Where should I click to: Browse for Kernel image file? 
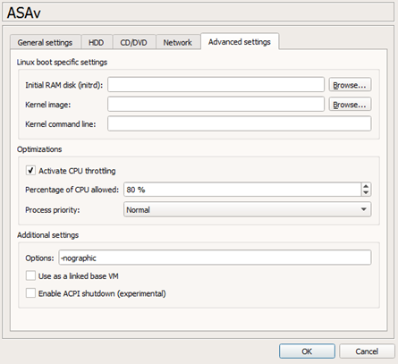click(x=350, y=105)
